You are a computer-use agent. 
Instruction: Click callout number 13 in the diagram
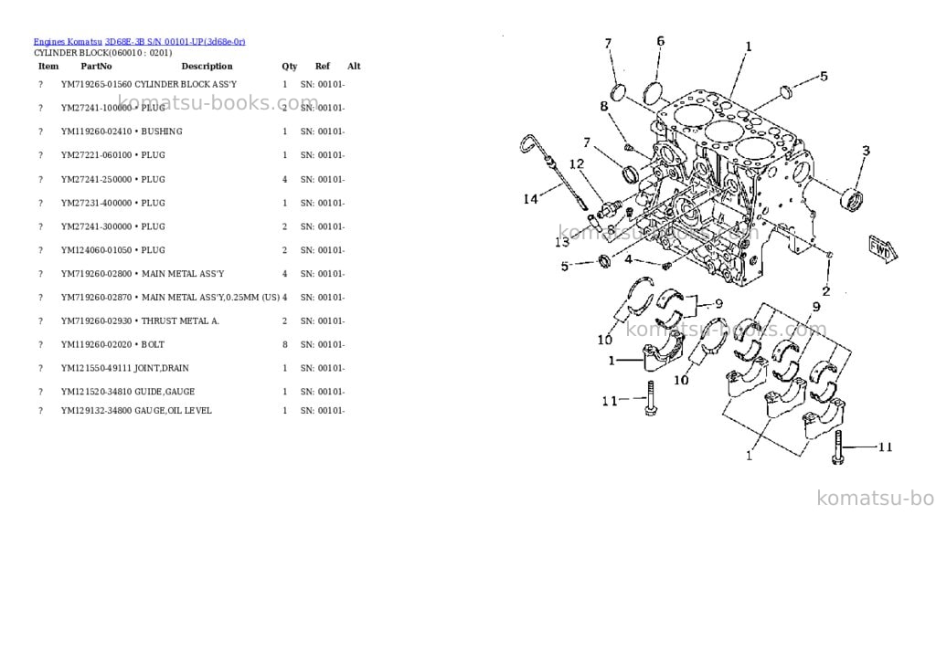(x=562, y=242)
